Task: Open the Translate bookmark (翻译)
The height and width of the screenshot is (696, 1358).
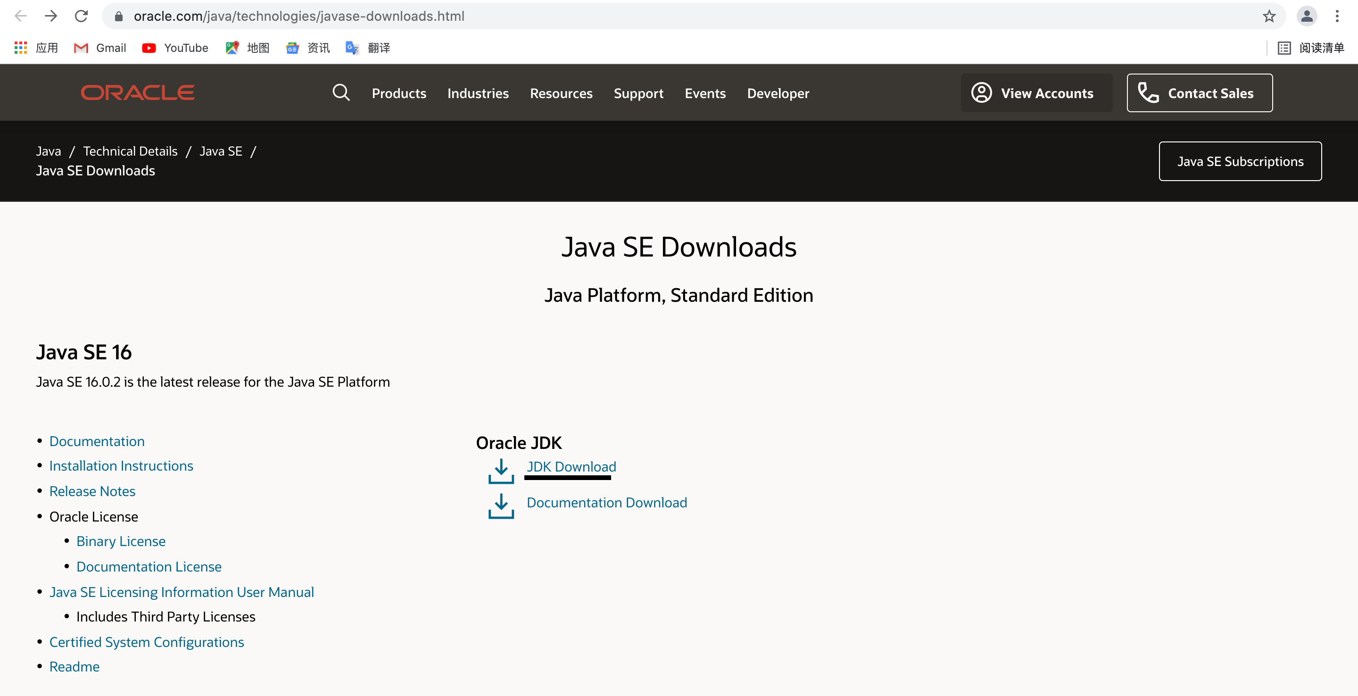Action: [x=368, y=48]
